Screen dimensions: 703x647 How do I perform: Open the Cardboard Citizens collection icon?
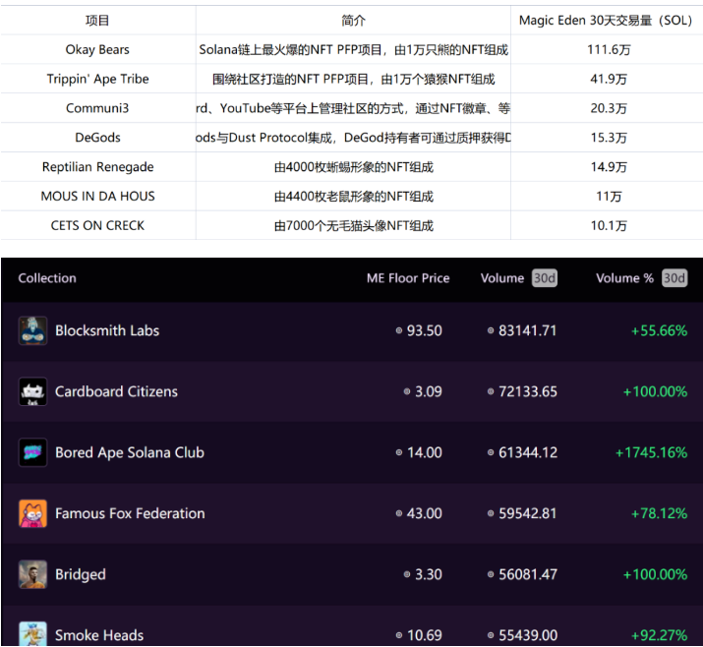32,391
